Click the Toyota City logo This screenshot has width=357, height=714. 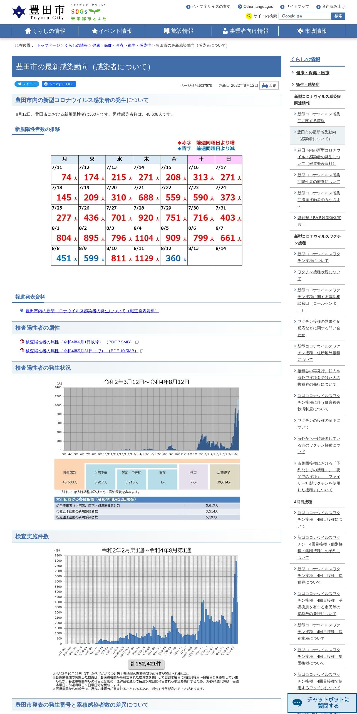[x=38, y=12]
